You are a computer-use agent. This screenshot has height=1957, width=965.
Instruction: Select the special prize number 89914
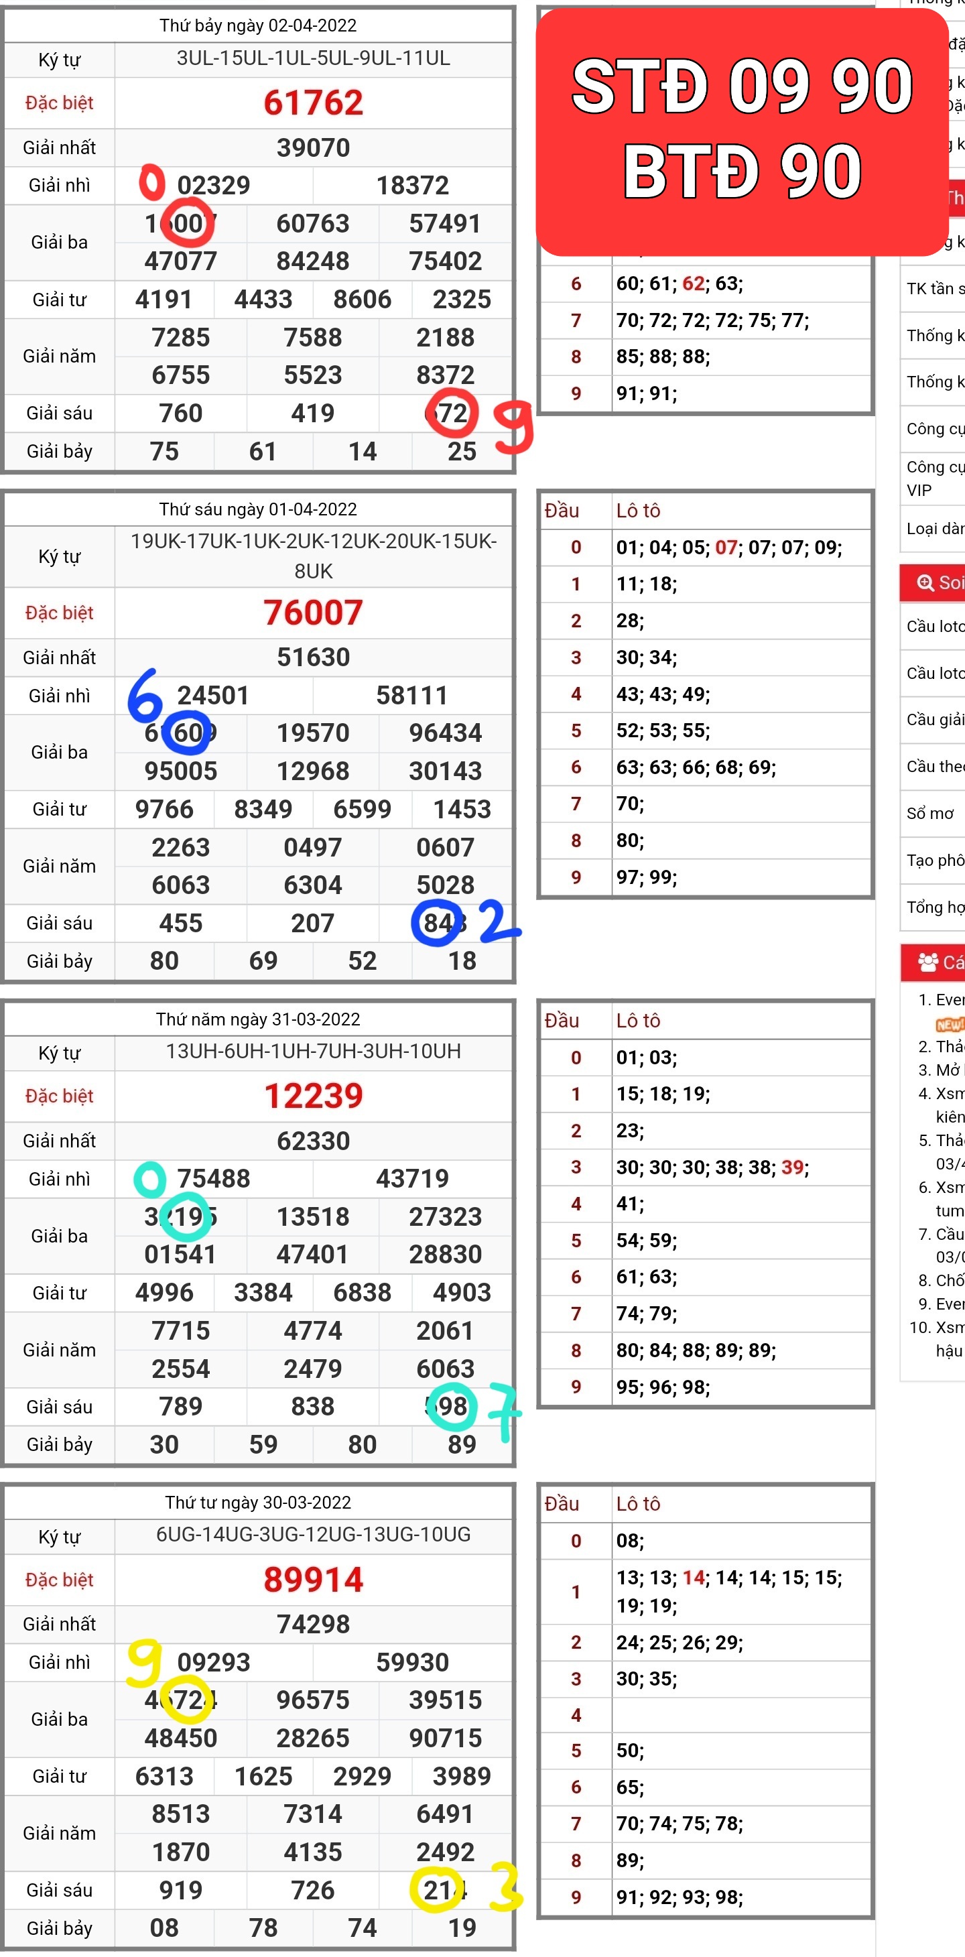[313, 1580]
